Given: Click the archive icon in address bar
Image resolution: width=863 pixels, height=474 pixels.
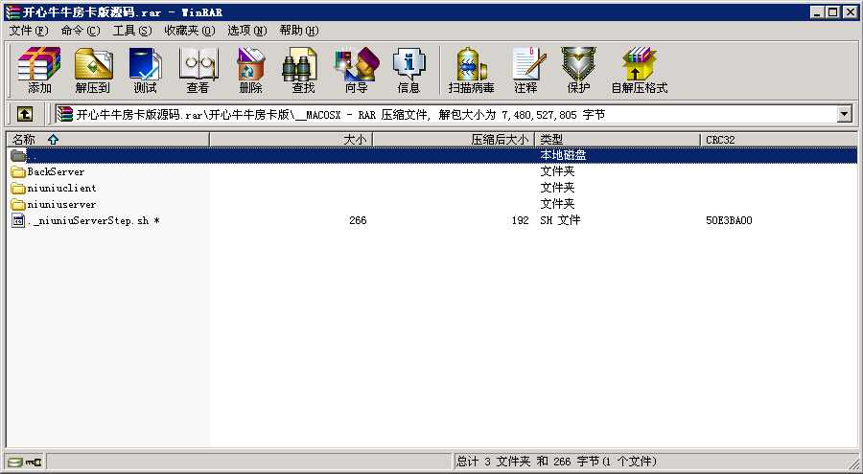Looking at the screenshot, I should coord(65,114).
